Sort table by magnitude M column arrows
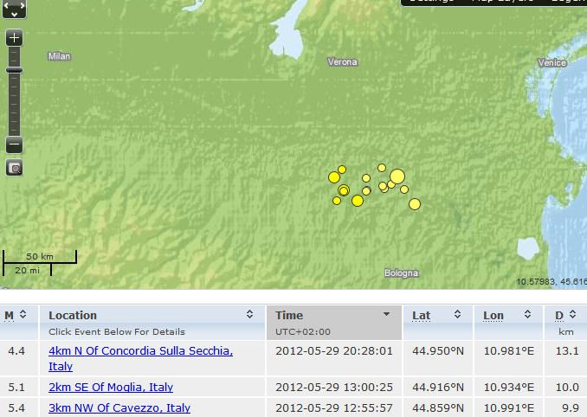 pyautogui.click(x=23, y=314)
